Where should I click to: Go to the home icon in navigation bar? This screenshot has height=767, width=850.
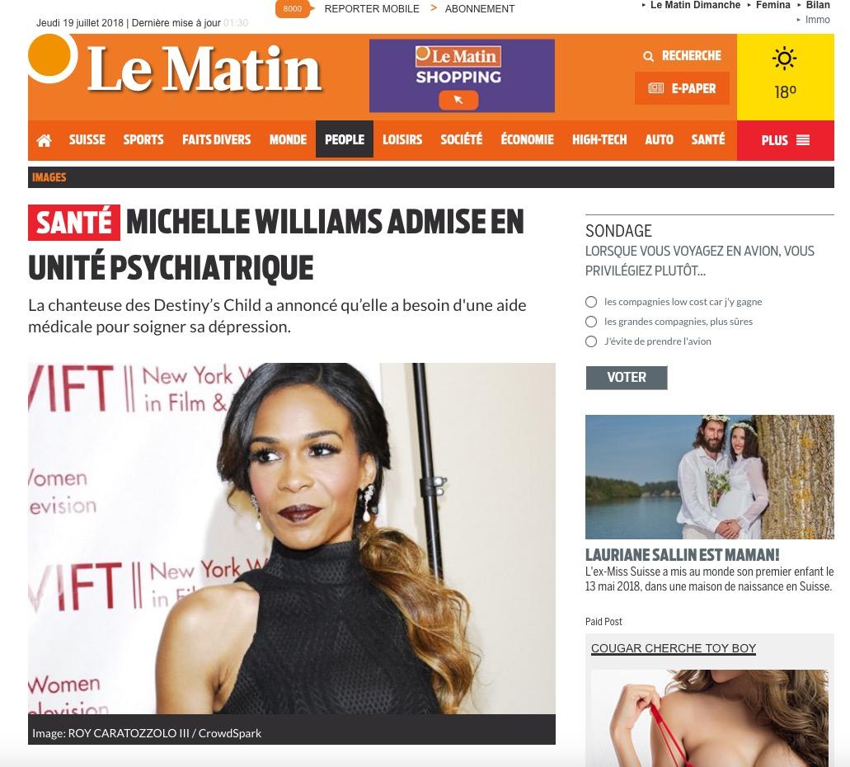(x=44, y=140)
